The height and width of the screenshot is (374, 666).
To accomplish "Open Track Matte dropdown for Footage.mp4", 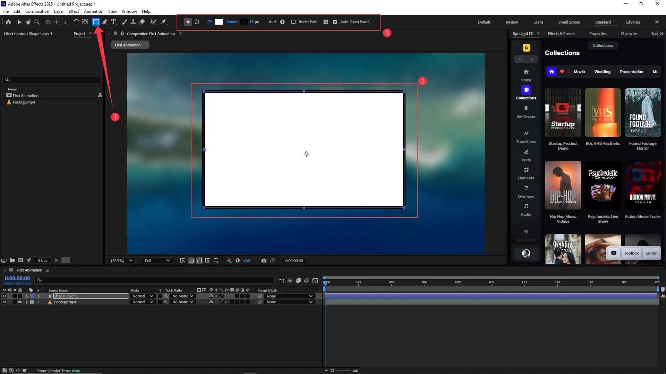I will pos(182,302).
